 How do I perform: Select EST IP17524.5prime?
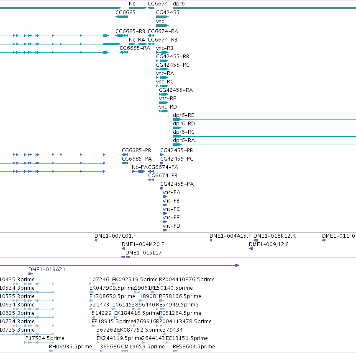[x=44, y=338]
